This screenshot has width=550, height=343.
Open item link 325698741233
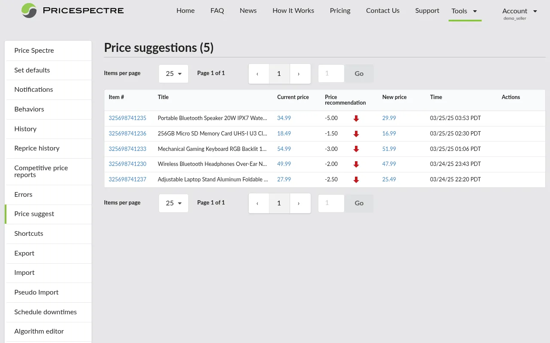(x=128, y=149)
